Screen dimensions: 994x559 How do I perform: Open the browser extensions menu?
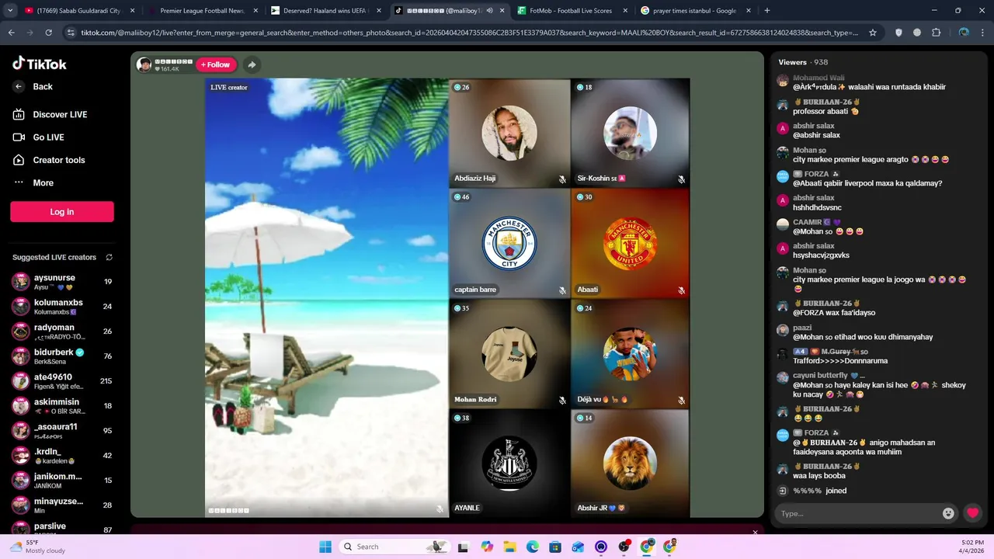[x=936, y=33]
